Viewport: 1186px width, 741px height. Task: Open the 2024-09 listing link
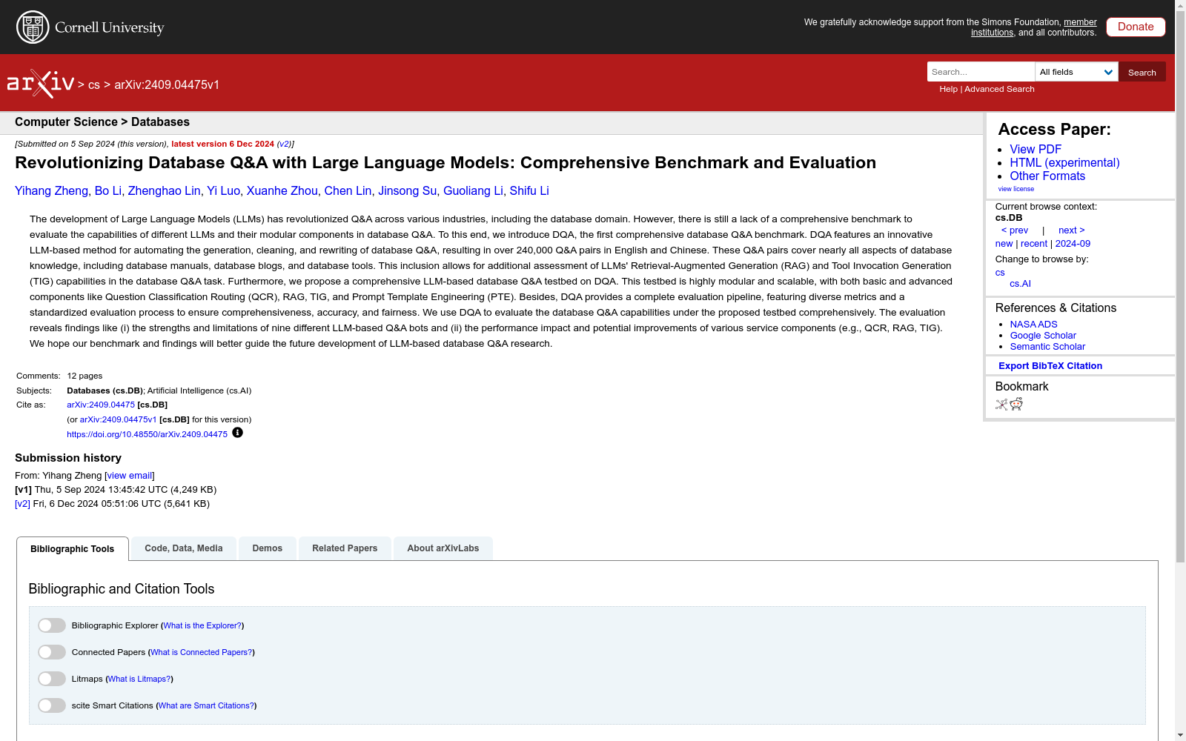tap(1073, 244)
